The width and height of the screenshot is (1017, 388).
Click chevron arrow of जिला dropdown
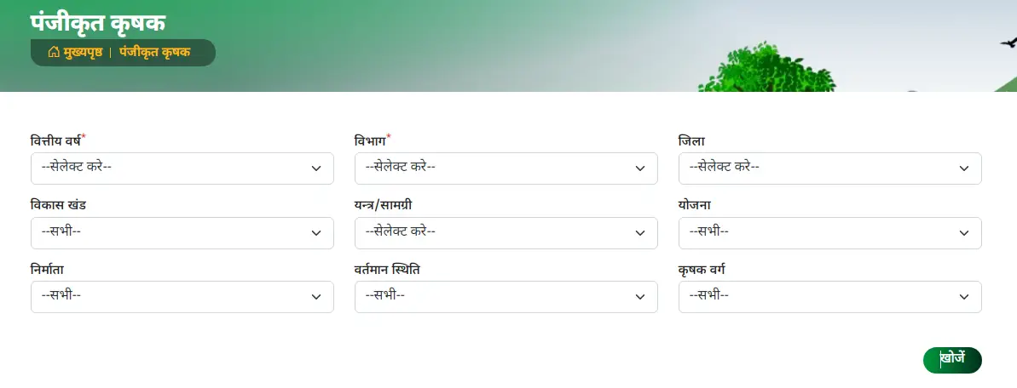point(964,168)
